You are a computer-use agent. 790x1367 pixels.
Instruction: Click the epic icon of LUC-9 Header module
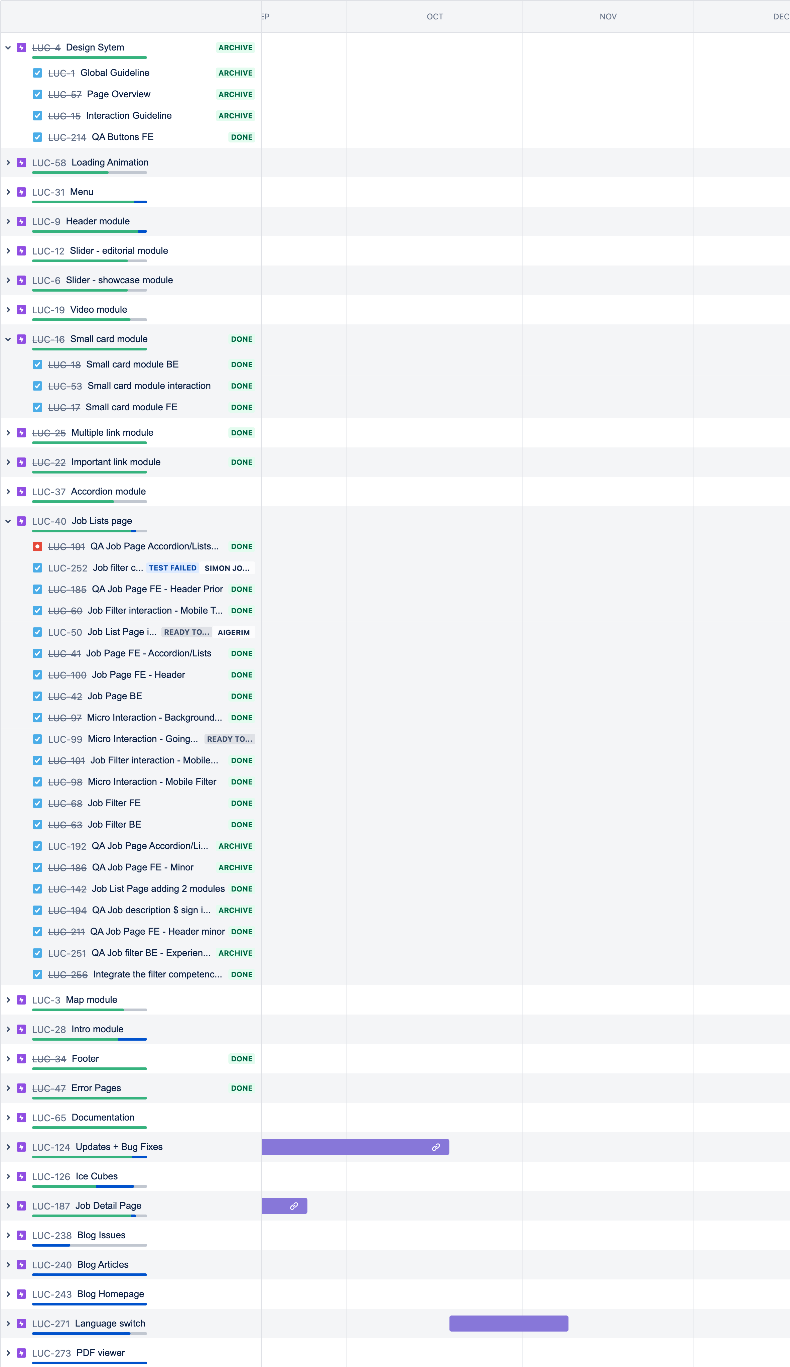pyautogui.click(x=22, y=221)
